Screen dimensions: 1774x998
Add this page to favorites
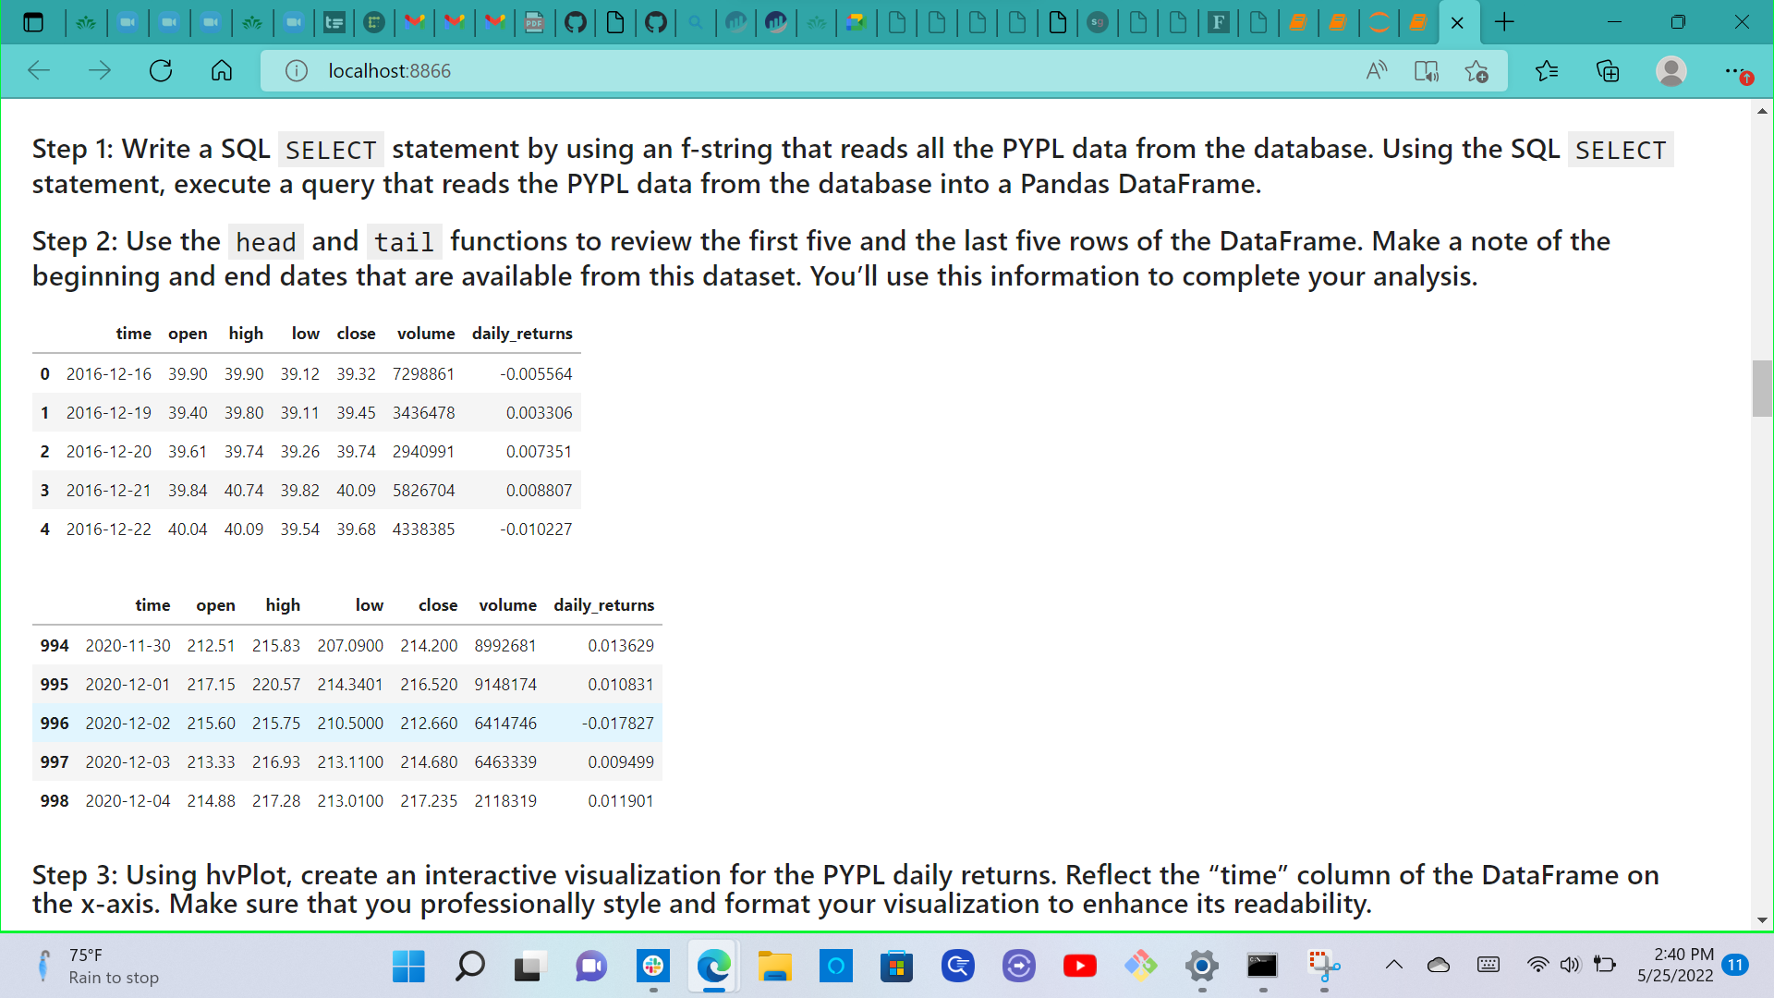[1476, 71]
